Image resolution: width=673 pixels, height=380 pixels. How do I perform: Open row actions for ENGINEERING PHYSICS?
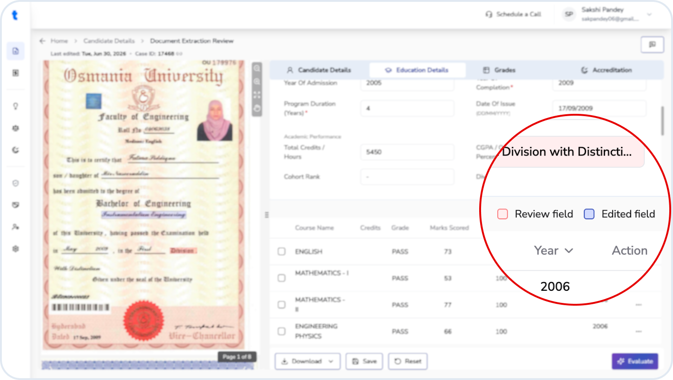[639, 331]
